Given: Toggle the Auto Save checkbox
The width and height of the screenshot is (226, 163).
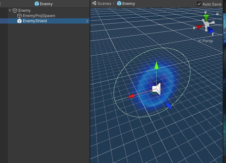Looking at the screenshot, I should pos(199,4).
